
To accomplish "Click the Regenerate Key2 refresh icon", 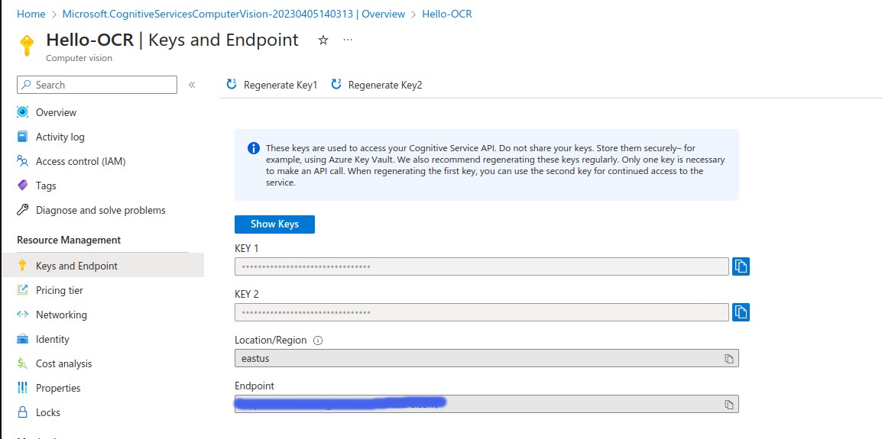I will click(336, 84).
